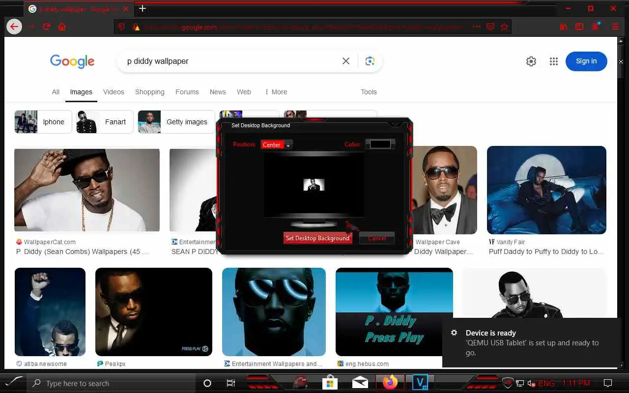Expand the More search options
The height and width of the screenshot is (393, 629).
pos(276,92)
